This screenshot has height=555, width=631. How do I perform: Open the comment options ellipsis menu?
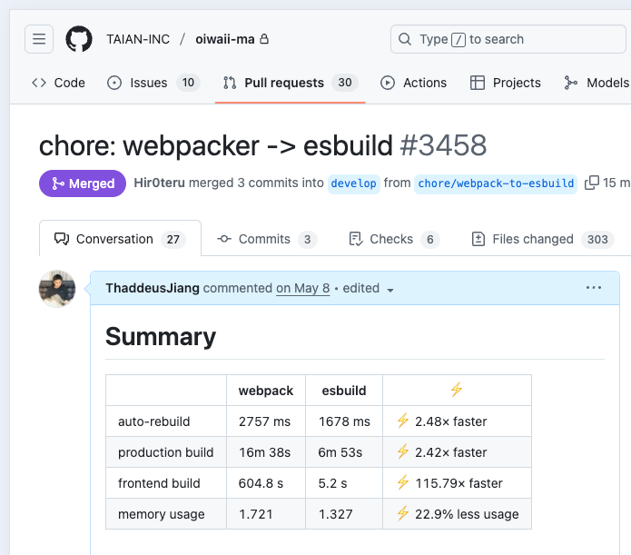click(x=594, y=288)
